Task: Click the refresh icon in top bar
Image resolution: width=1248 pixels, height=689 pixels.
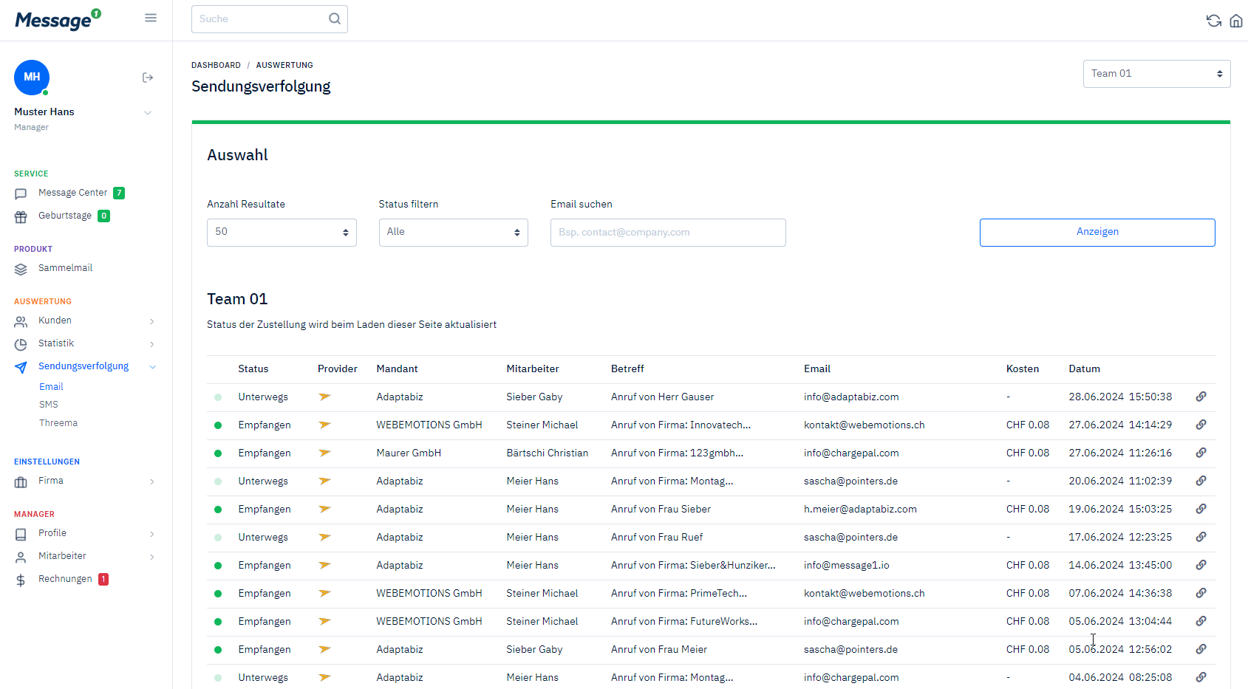Action: point(1213,21)
